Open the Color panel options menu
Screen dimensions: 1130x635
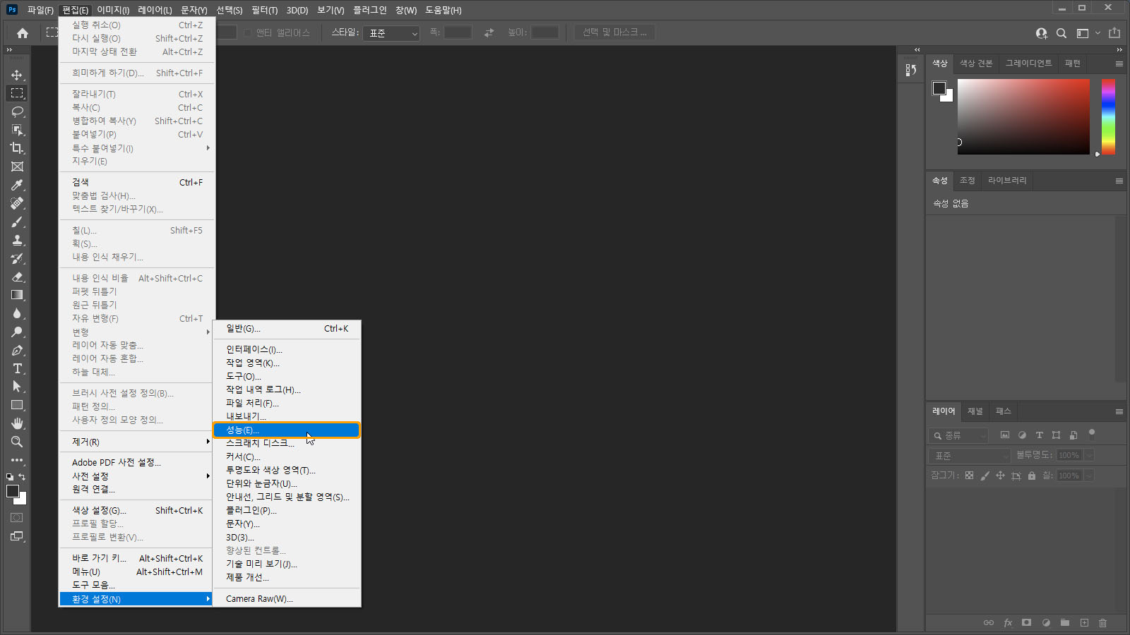pyautogui.click(x=1119, y=64)
